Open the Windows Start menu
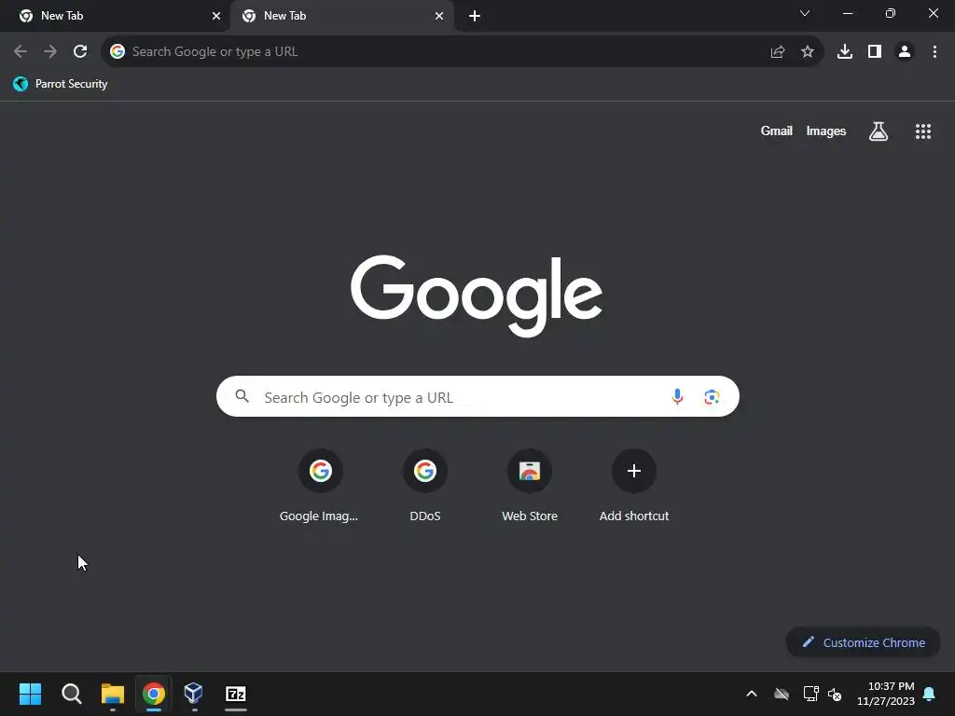This screenshot has width=955, height=716. pyautogui.click(x=31, y=694)
